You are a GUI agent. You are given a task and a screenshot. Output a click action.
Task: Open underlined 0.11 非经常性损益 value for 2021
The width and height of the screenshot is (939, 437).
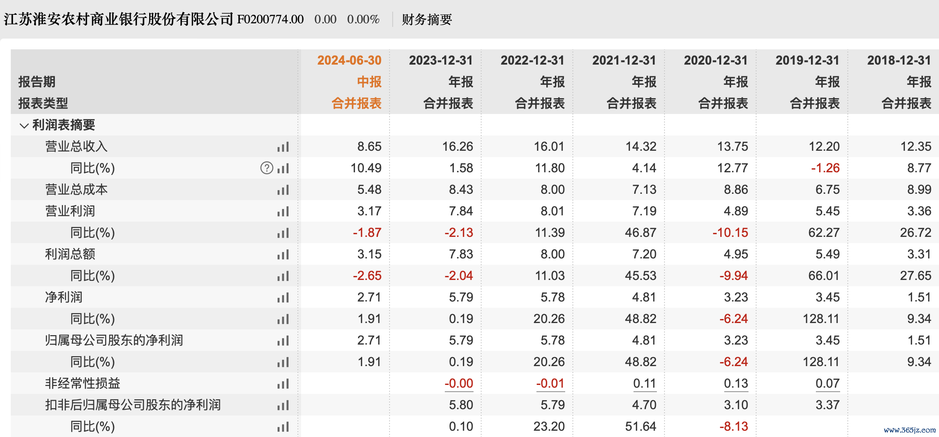point(645,384)
